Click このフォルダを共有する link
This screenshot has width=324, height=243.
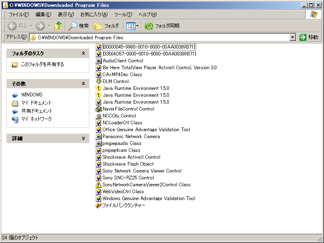click(x=43, y=64)
